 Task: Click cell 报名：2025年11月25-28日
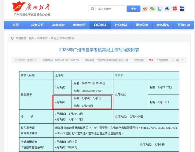tap(92, 84)
